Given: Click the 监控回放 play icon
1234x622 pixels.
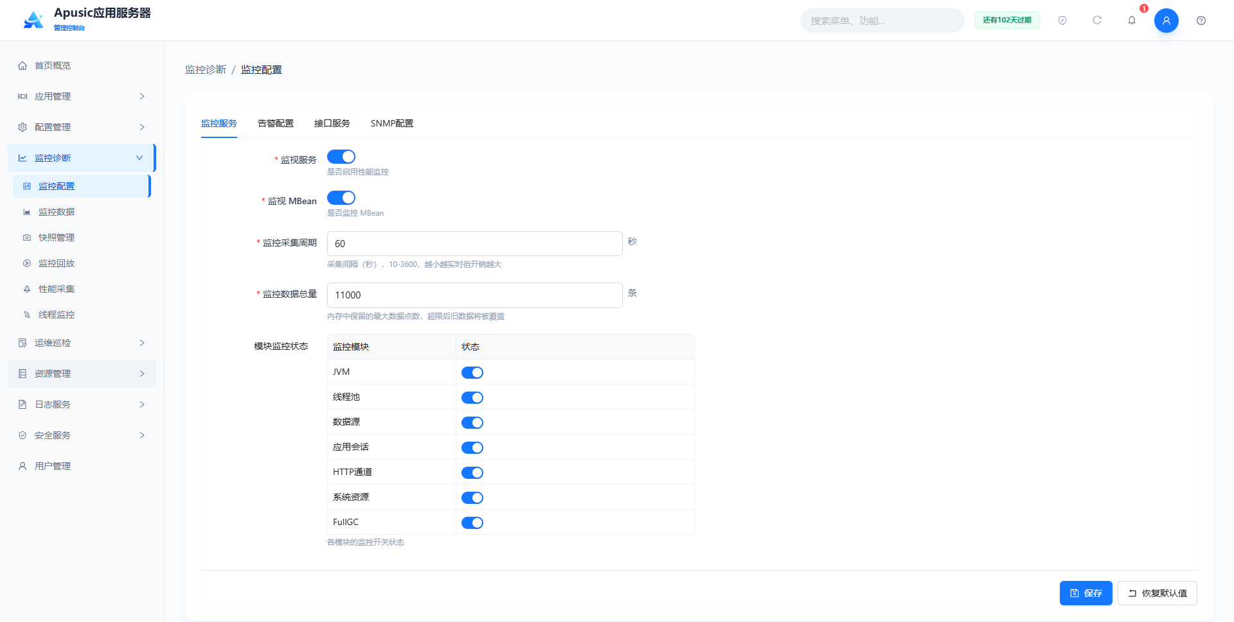Looking at the screenshot, I should 27,263.
